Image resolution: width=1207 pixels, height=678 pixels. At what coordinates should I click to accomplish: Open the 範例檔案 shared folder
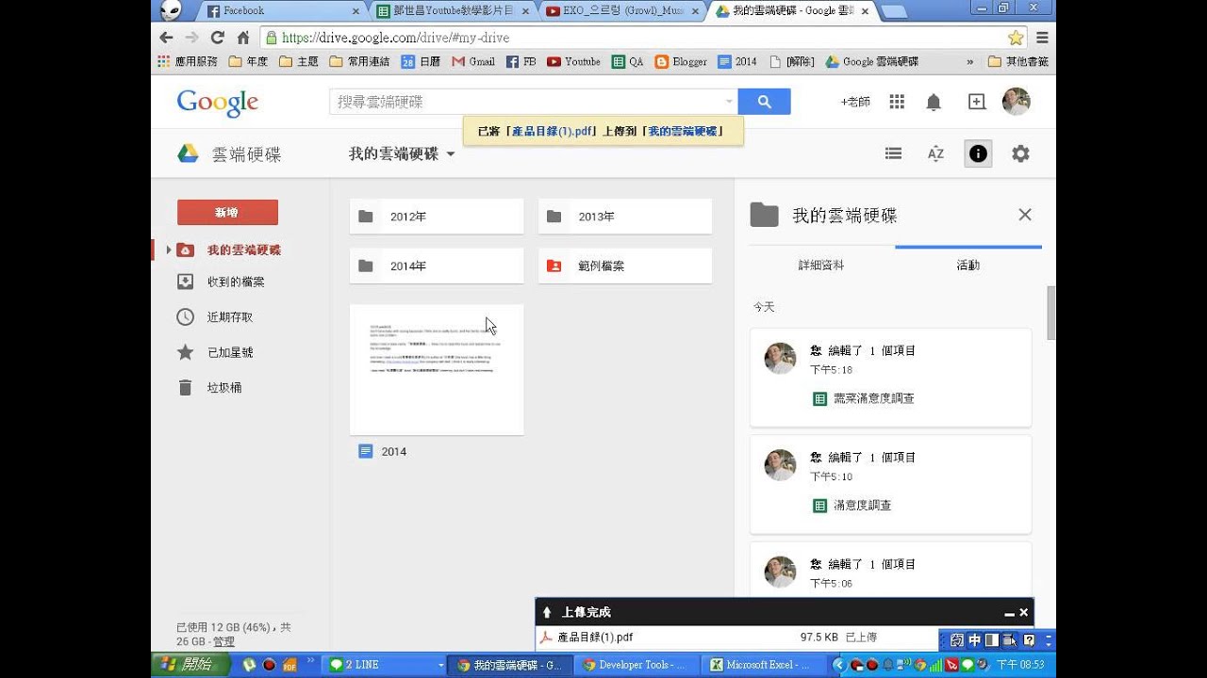pos(625,266)
